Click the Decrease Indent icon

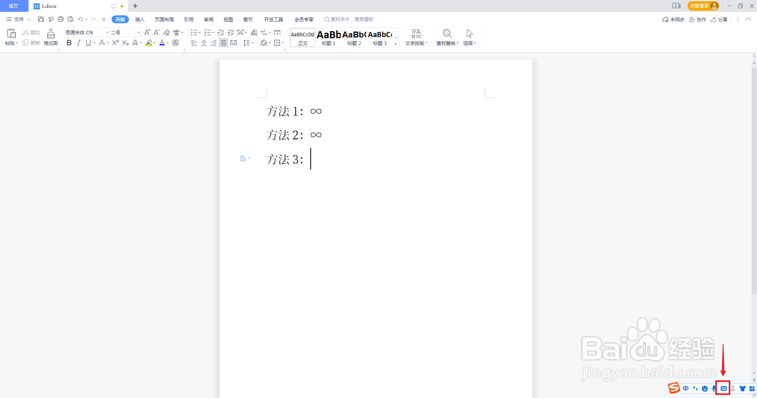221,32
